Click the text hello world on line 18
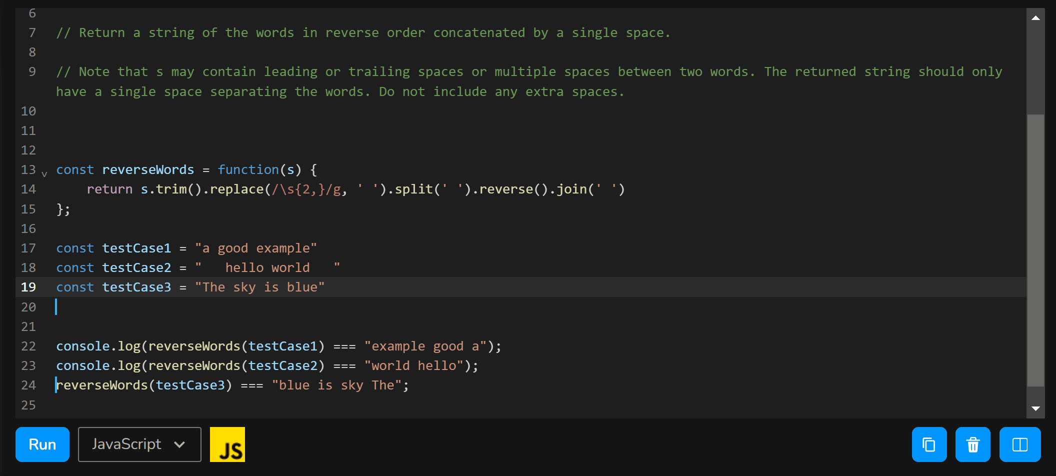Screen dimensions: 1056x476 [x=267, y=267]
